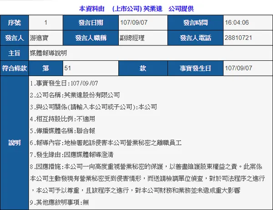The width and height of the screenshot is (273, 210).
Task: Click line 6.報導內容 地檢署起訴
Action: 106,143
